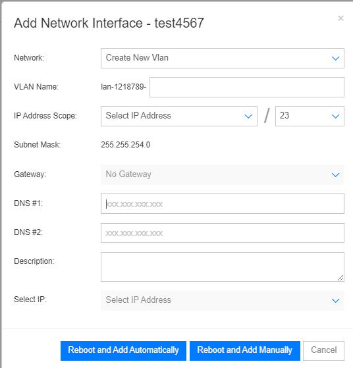353x368 pixels.
Task: Focus the VLAN Name text field
Action: (x=247, y=87)
